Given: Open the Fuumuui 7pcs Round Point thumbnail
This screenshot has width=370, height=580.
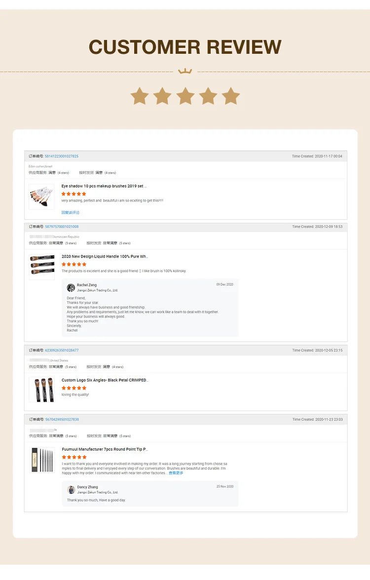Looking at the screenshot, I should tap(41, 460).
